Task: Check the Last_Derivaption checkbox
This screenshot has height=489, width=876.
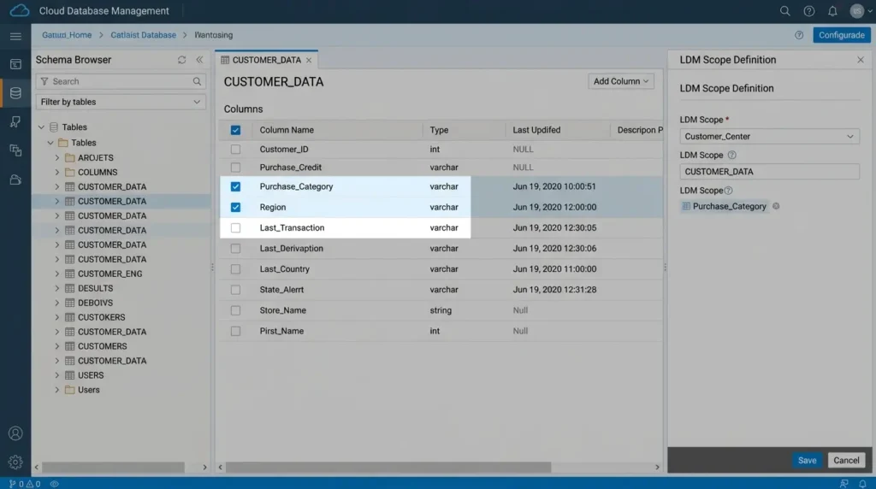Action: (x=236, y=249)
